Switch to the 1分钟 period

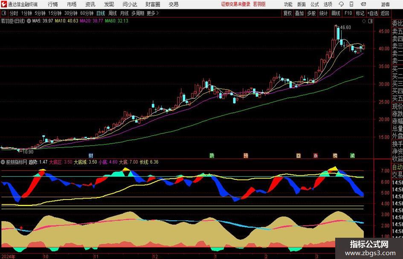pyautogui.click(x=26, y=13)
